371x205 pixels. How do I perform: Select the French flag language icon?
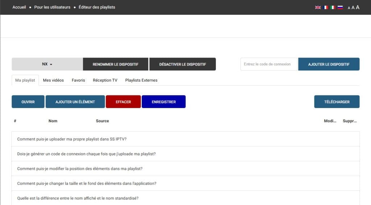[325, 7]
